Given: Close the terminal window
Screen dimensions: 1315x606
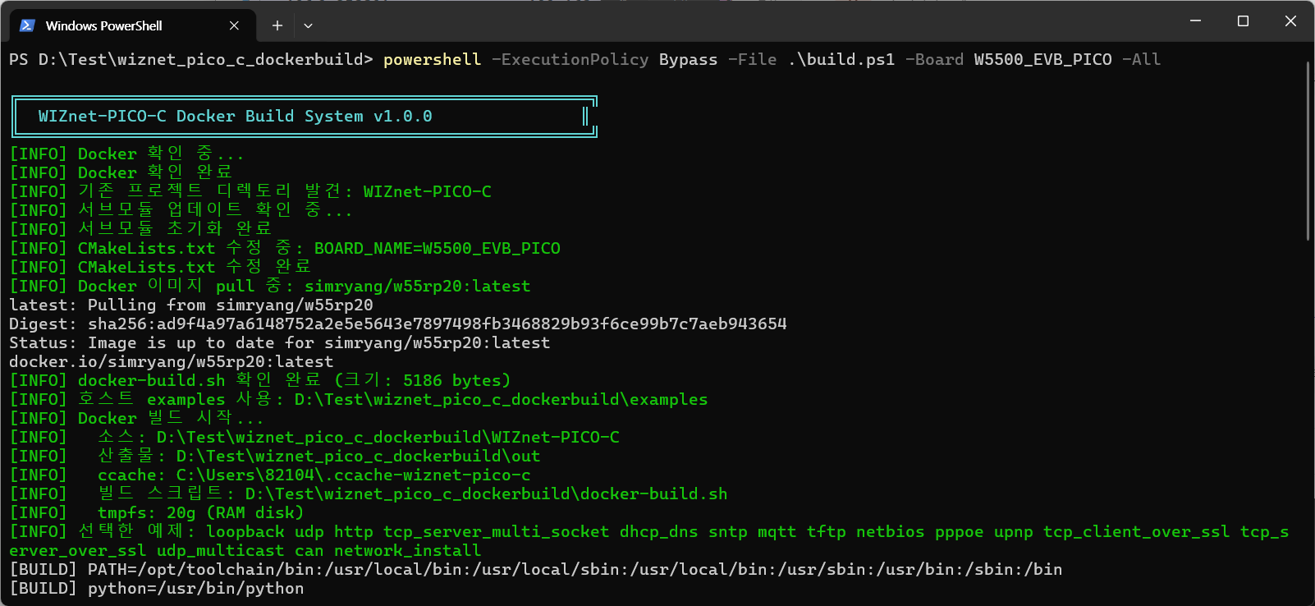Looking at the screenshot, I should click(1290, 21).
